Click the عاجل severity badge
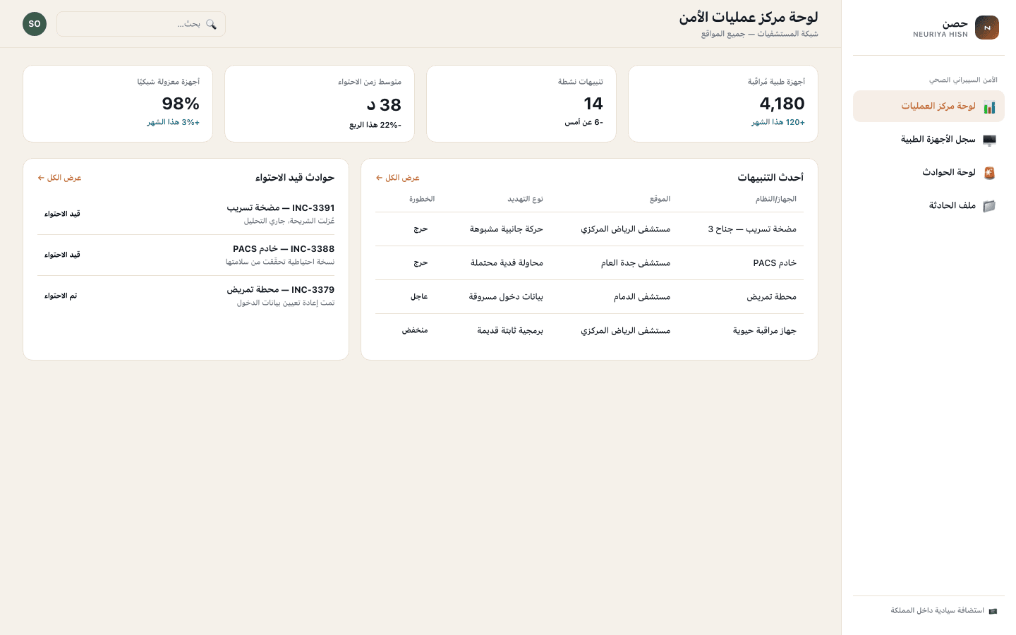 pos(419,297)
